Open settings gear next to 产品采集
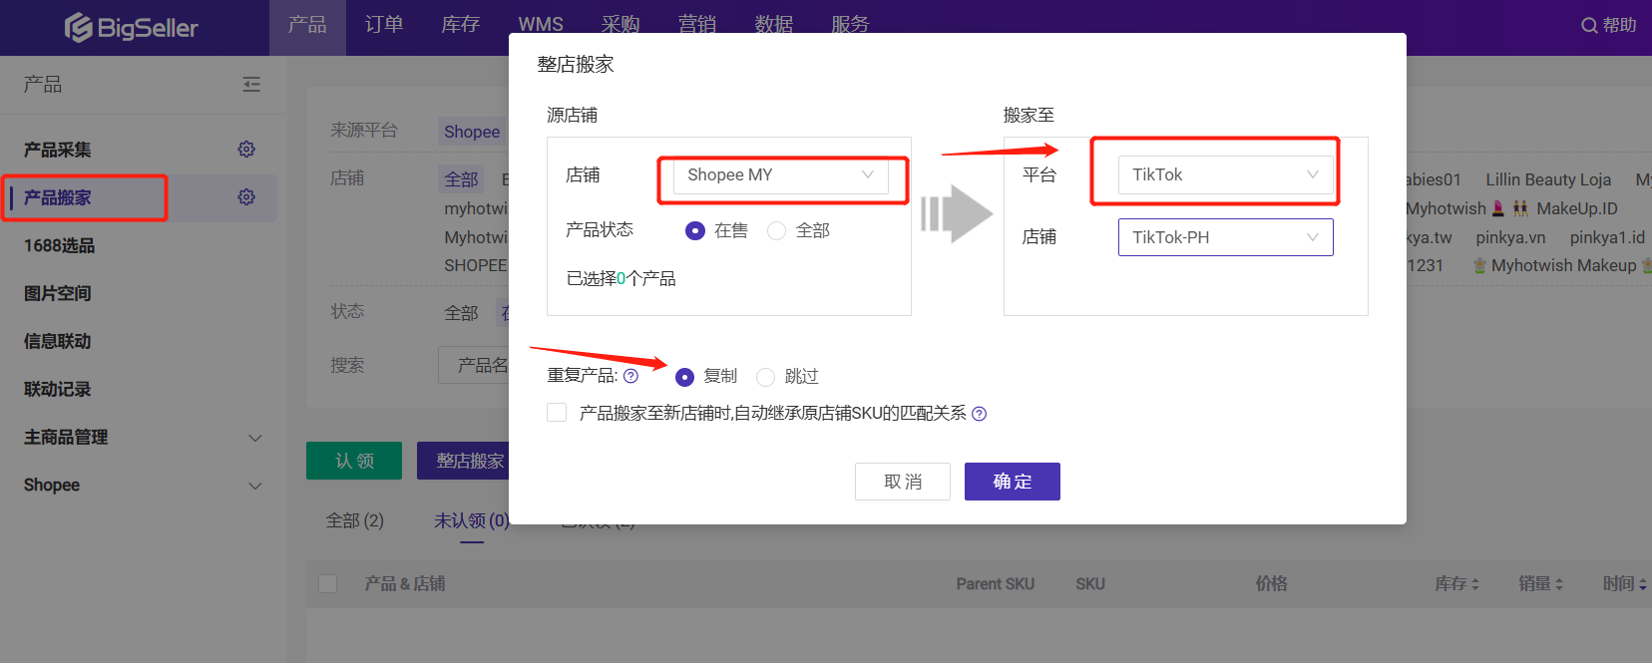 click(246, 150)
